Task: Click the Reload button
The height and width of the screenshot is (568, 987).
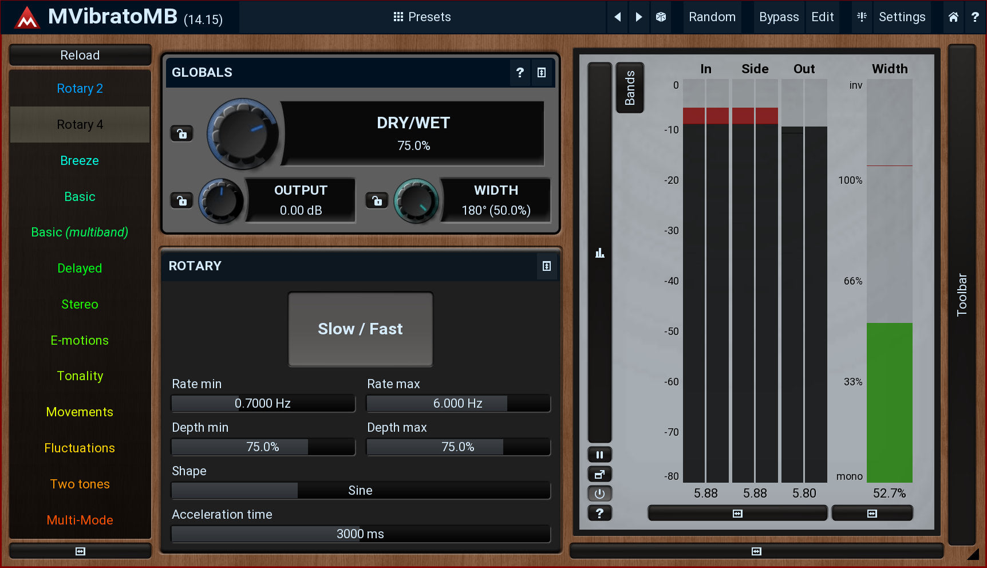Action: pos(80,56)
